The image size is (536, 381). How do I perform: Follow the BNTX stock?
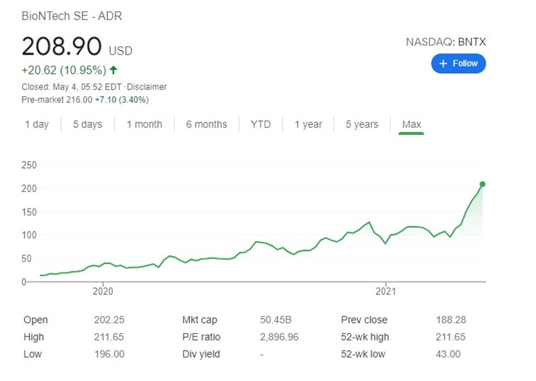click(x=458, y=64)
